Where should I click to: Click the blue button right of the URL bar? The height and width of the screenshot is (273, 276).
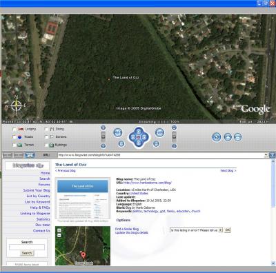273,155
